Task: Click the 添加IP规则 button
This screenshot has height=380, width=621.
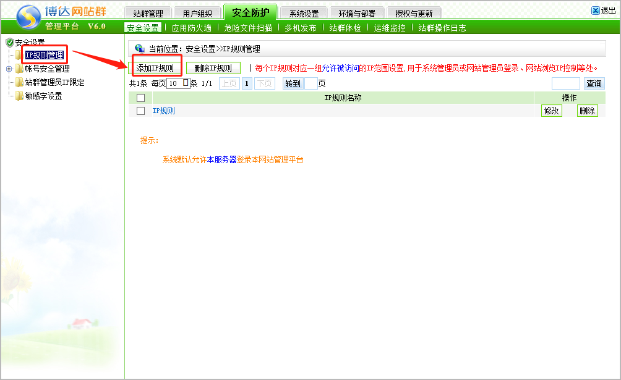Action: (x=155, y=68)
